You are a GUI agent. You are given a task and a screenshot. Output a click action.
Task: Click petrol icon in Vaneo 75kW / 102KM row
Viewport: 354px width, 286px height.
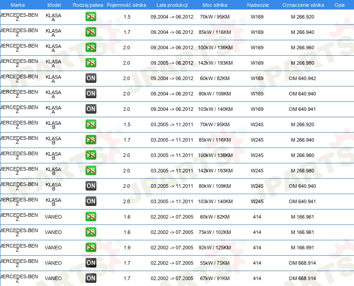(91, 232)
